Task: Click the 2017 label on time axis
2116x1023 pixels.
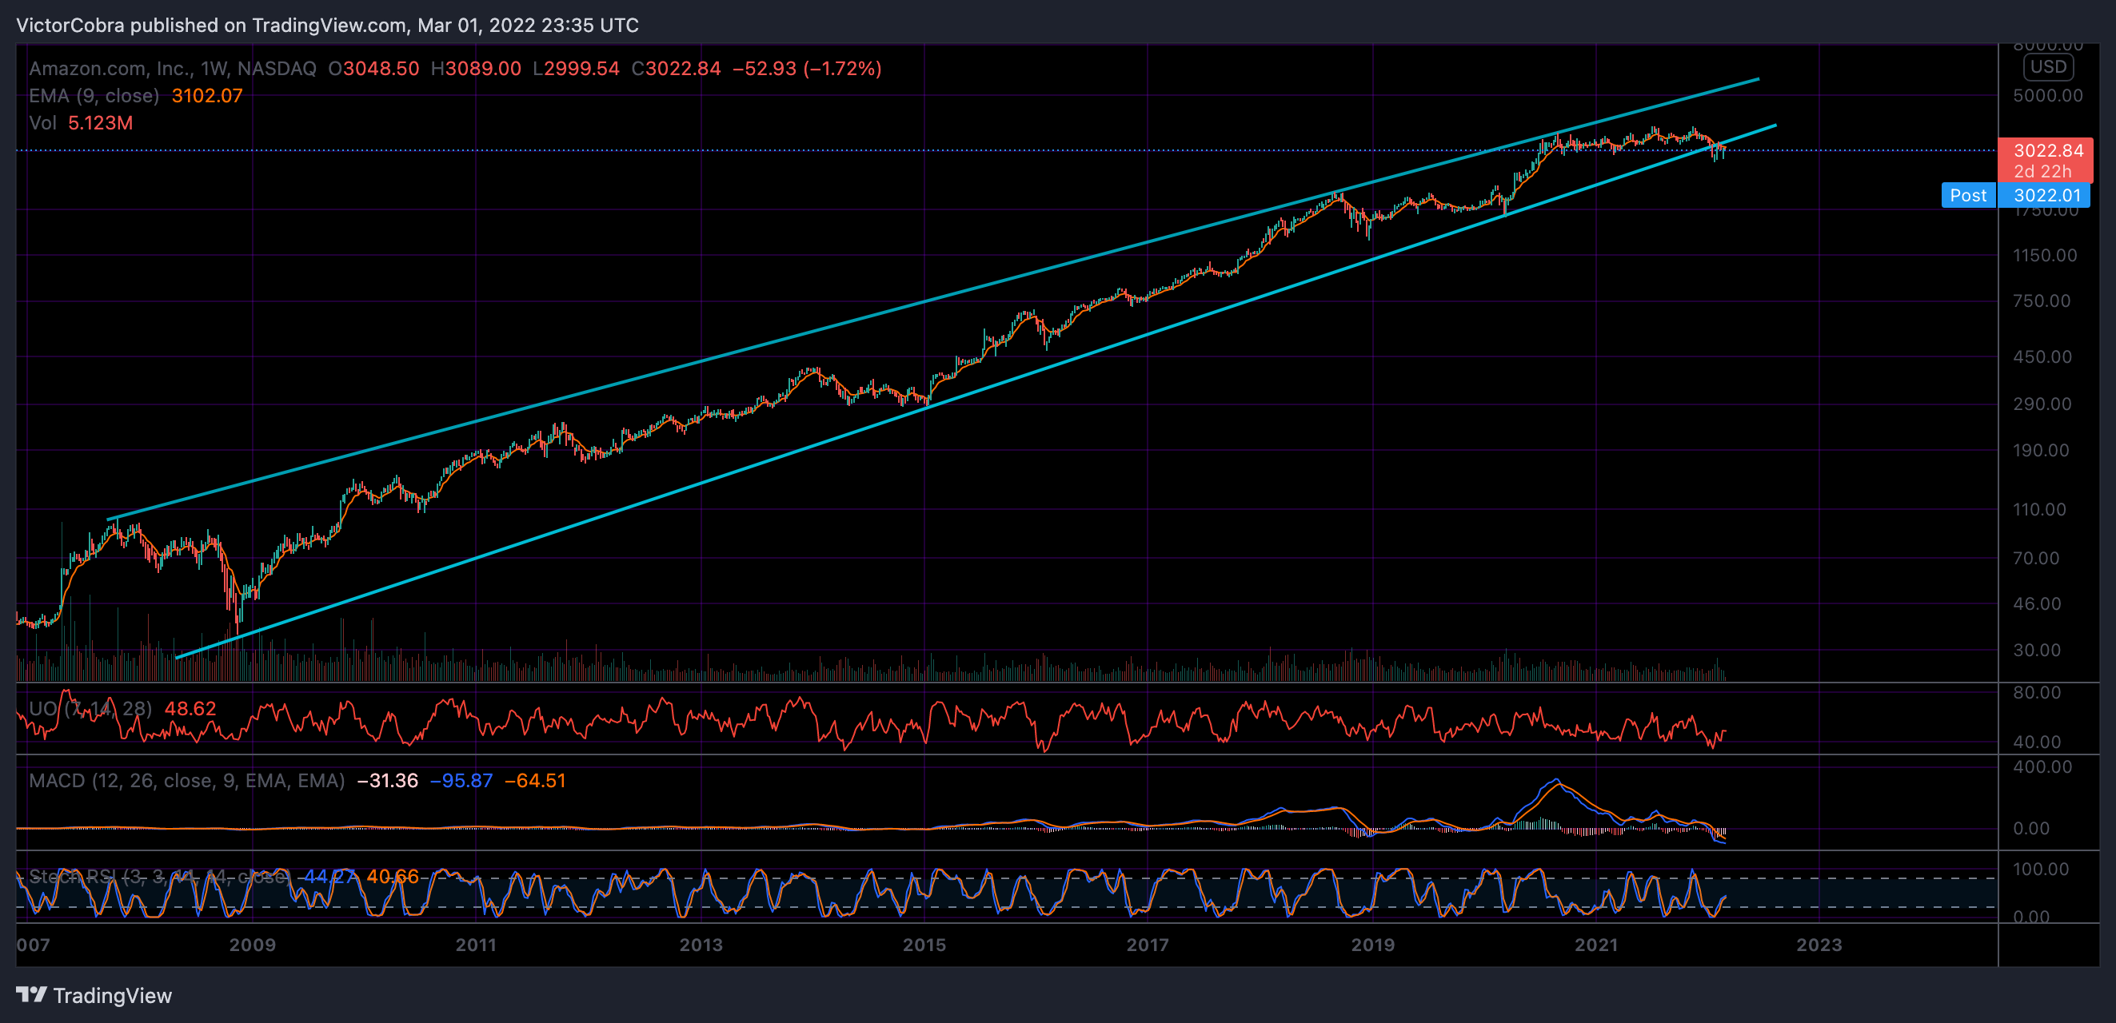Action: [1148, 944]
